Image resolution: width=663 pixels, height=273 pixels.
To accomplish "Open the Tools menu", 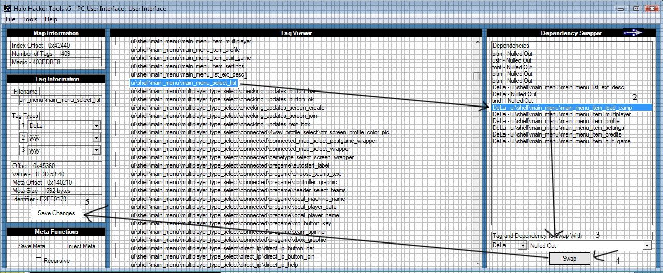I will pyautogui.click(x=30, y=19).
